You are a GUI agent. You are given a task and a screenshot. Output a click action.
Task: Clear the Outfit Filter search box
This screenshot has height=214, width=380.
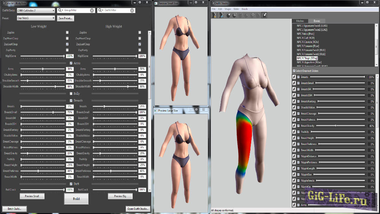(132, 11)
